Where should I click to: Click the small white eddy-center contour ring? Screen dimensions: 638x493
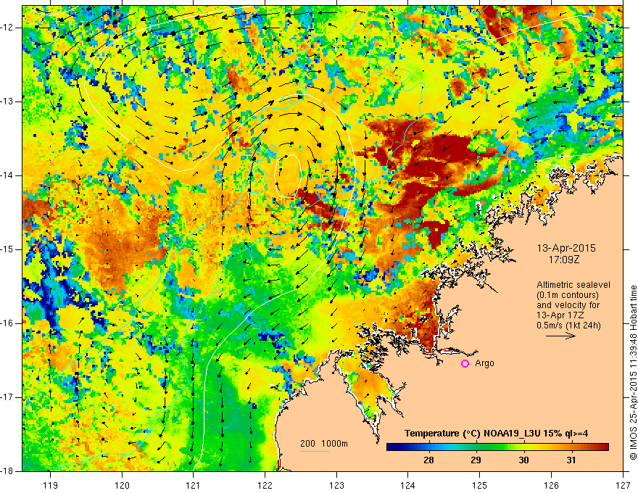click(x=288, y=175)
